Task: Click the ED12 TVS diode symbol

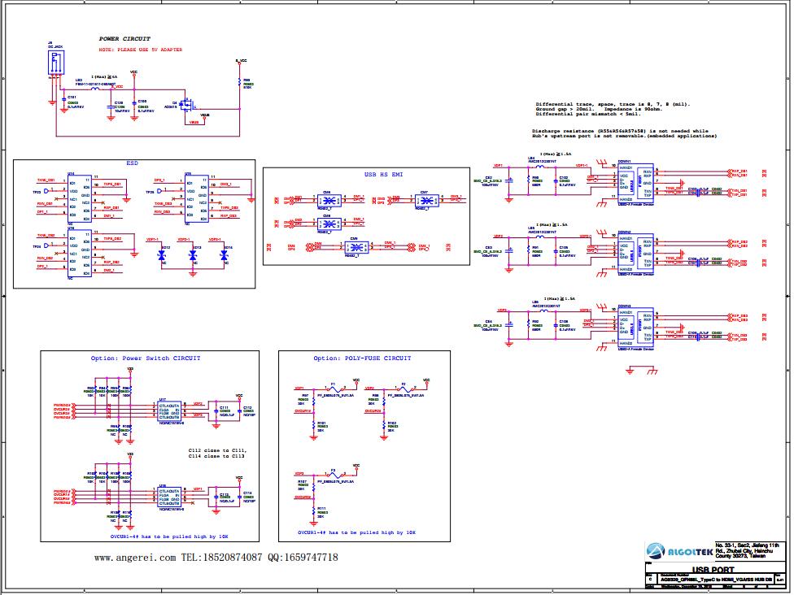Action: pos(162,255)
